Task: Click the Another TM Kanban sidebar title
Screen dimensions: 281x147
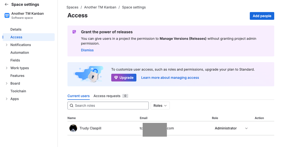Action: point(28,13)
